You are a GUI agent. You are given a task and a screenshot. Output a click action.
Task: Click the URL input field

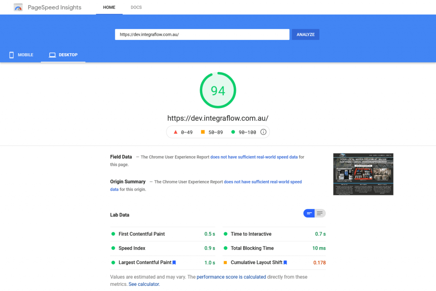click(x=202, y=34)
